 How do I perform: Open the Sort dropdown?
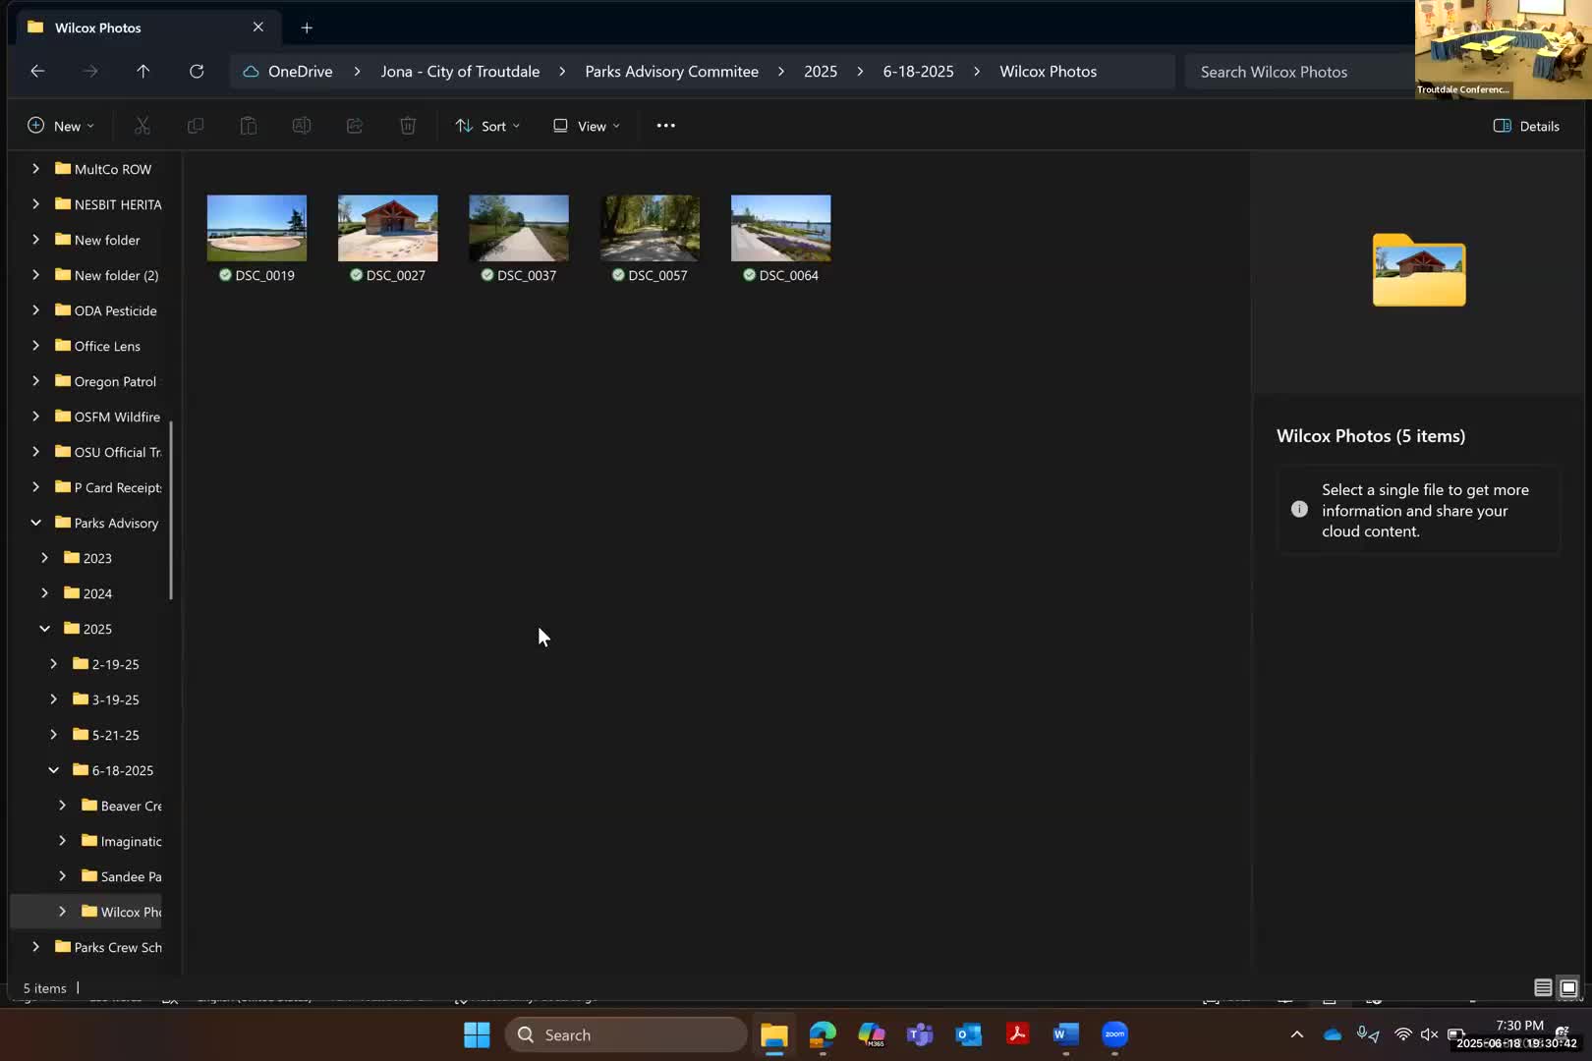[x=487, y=126]
